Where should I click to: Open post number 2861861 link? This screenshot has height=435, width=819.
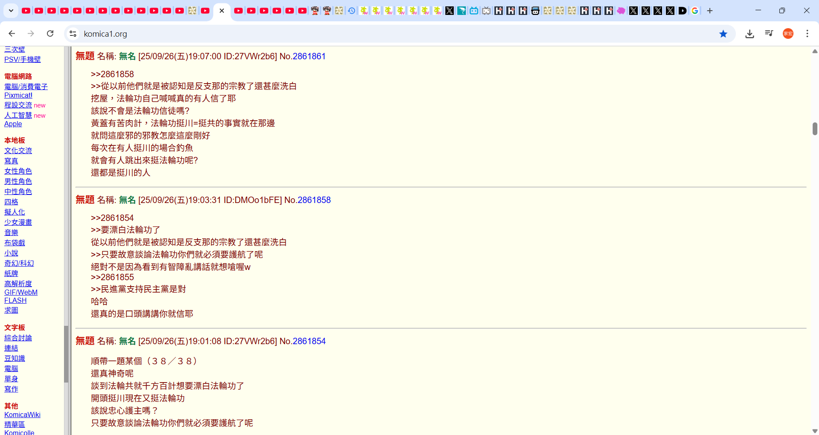tap(309, 56)
